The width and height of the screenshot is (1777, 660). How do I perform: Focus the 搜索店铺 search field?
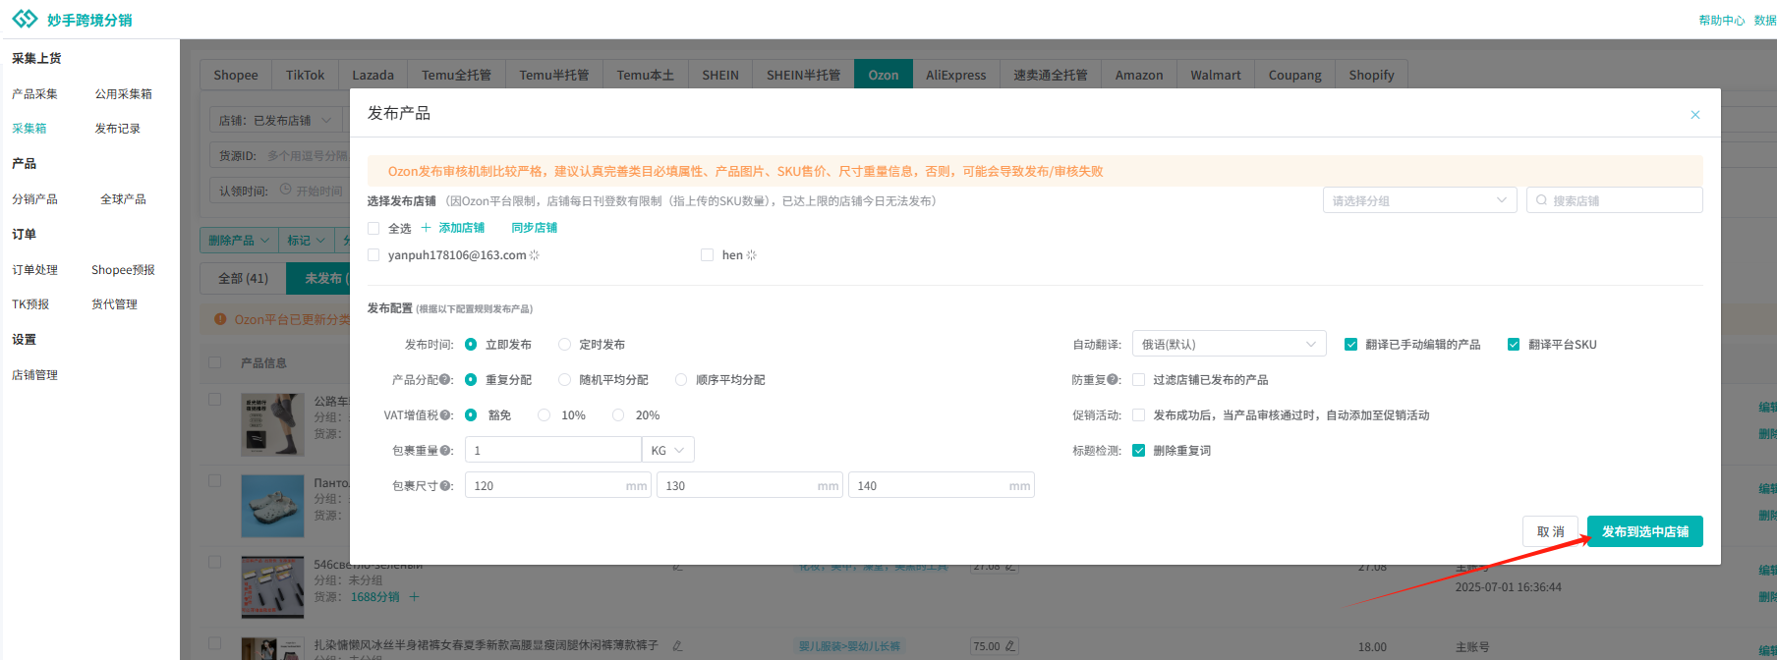tap(1615, 200)
